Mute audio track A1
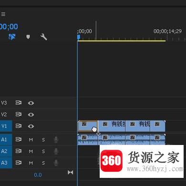Image resolution: width=186 pixels, height=186 pixels. (31, 140)
